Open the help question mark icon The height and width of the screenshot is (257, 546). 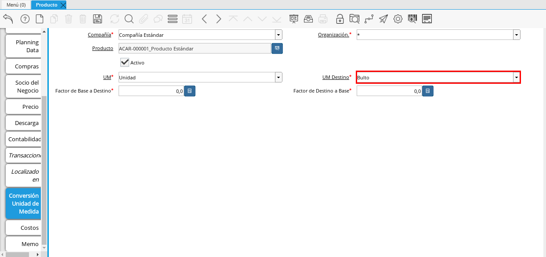(25, 19)
